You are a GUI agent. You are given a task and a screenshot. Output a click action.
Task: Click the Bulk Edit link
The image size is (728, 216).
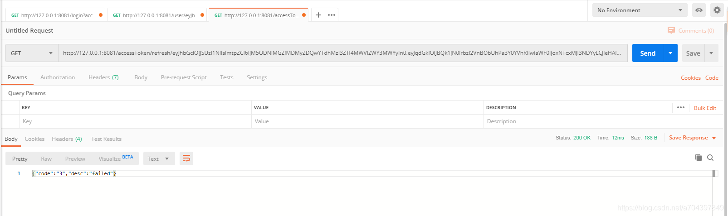[x=705, y=108]
